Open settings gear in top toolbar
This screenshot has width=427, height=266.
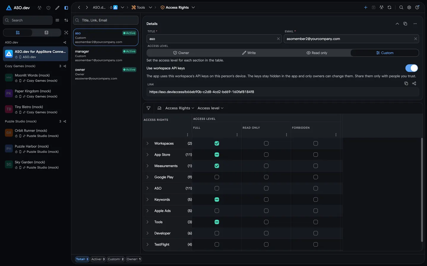pyautogui.click(x=409, y=7)
